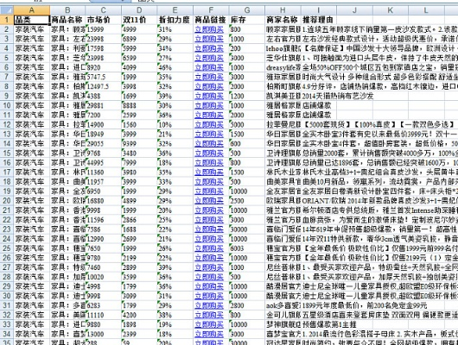Click the stock cell 6003
458x345 pixels.
(x=247, y=248)
